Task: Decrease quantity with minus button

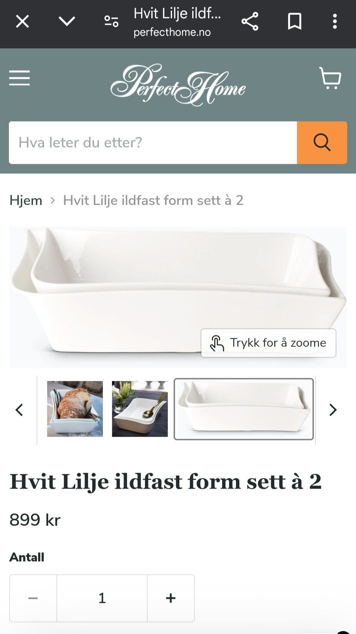Action: pos(33,598)
